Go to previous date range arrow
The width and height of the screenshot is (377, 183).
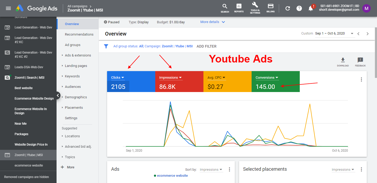358,34
